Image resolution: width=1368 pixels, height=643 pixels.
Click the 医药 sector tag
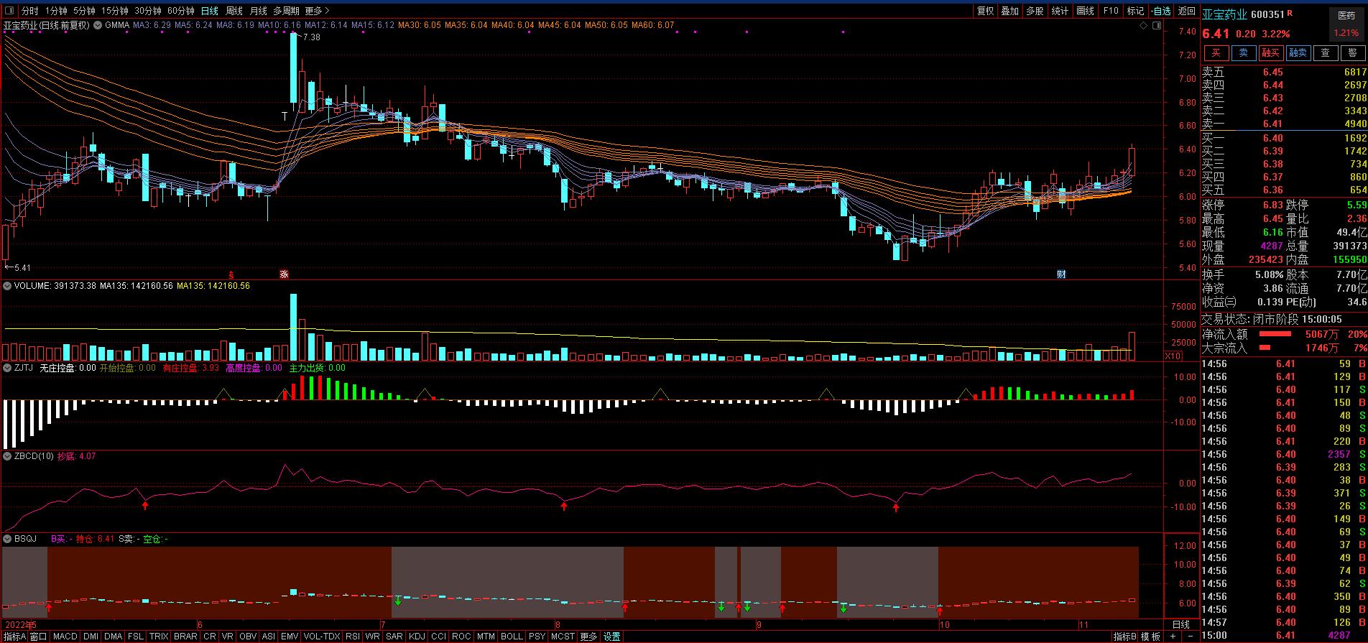[1346, 15]
